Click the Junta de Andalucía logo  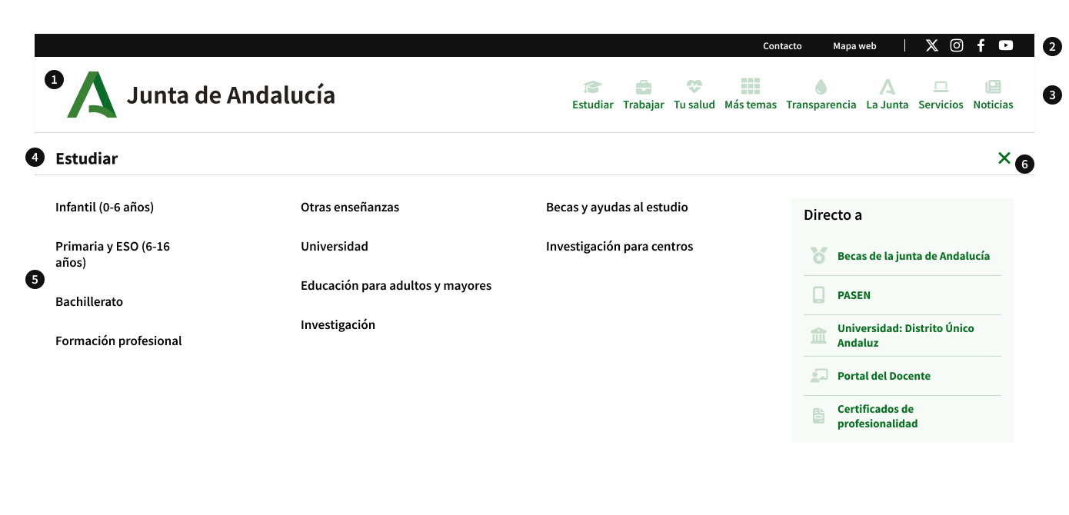(92, 95)
